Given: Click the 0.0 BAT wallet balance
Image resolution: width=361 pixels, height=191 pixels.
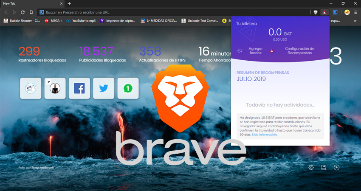Looking at the screenshot, I should click(x=280, y=32).
